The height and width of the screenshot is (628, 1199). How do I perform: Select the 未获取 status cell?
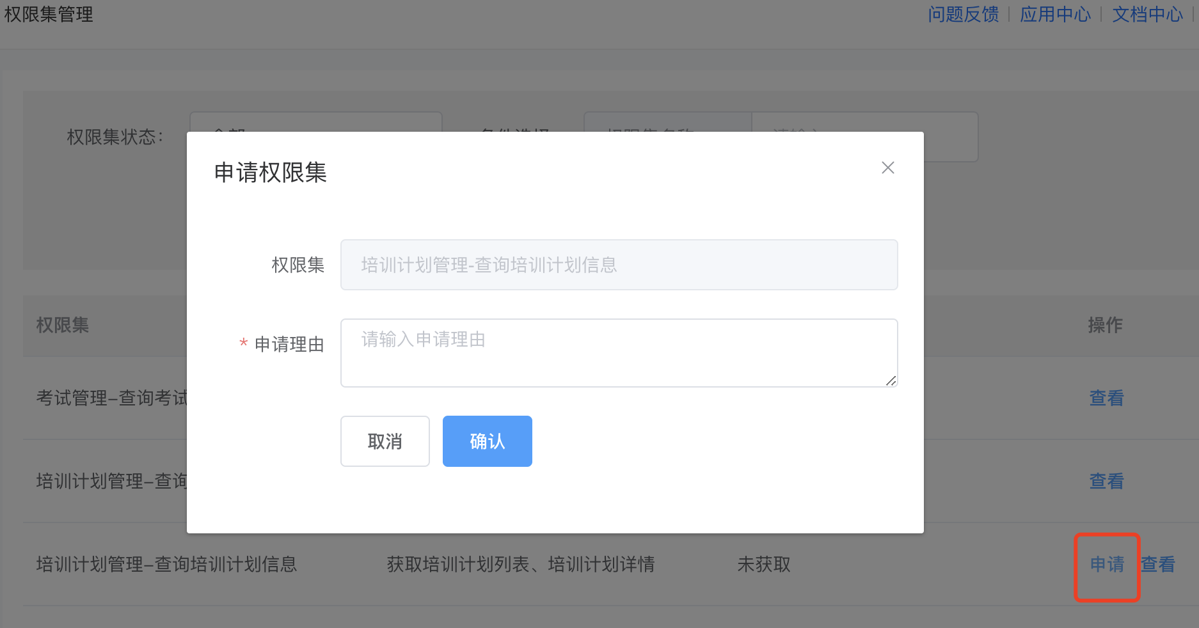pos(764,565)
